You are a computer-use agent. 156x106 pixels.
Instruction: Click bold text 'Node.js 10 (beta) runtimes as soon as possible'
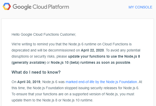[x=91, y=62]
